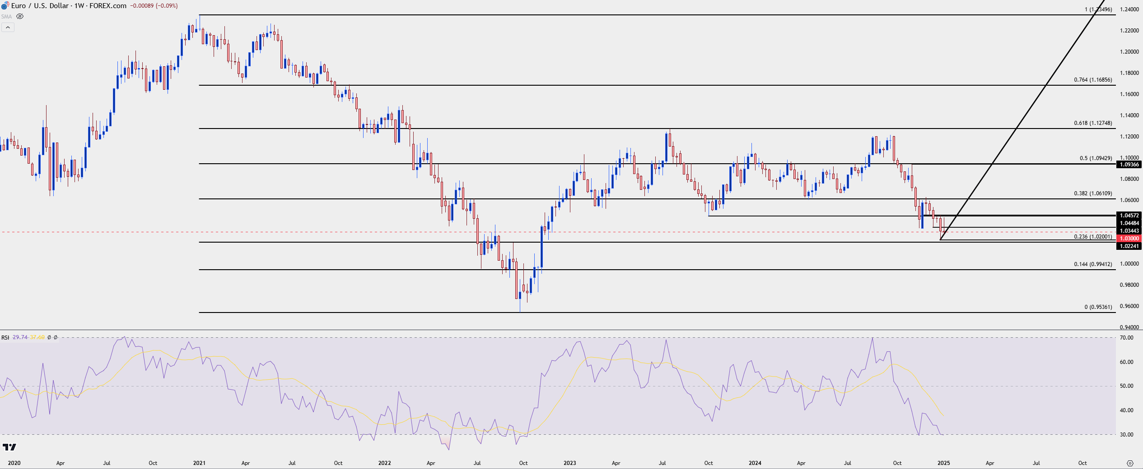
Task: Click Fibonacci label 0.236 (1.02001)
Action: point(1093,237)
